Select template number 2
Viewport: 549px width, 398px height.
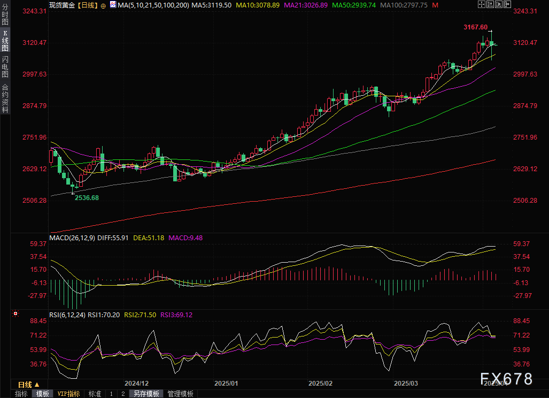click(123, 394)
